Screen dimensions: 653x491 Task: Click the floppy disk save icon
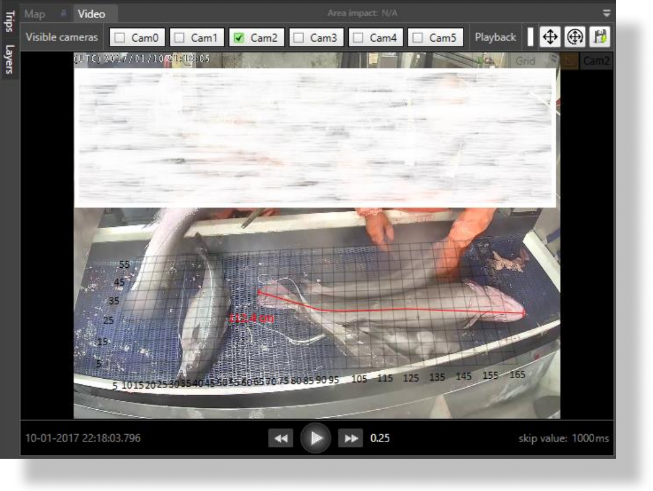point(598,37)
